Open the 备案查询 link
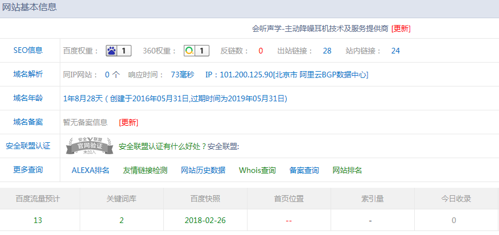 304,170
